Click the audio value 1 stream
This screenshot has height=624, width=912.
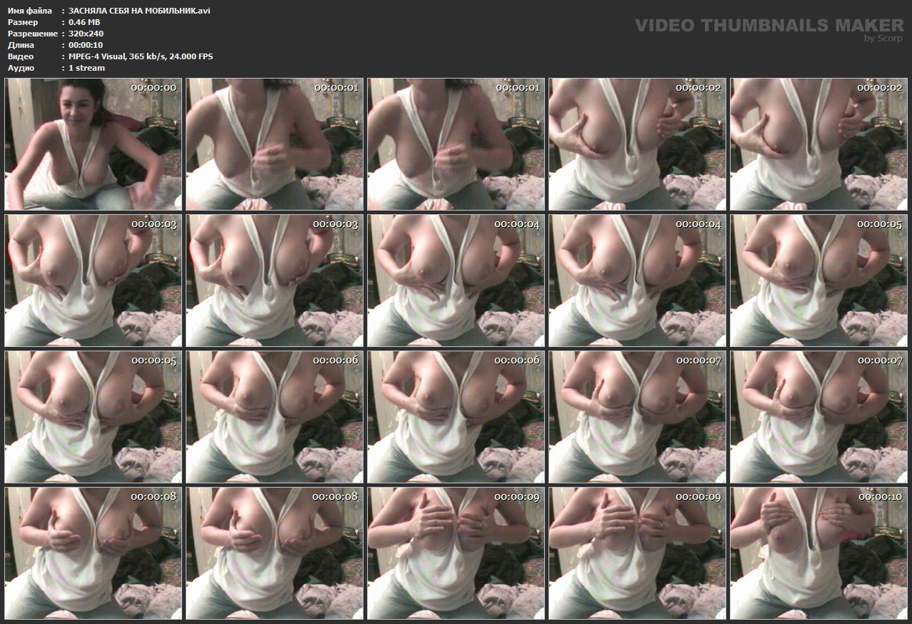[x=86, y=68]
